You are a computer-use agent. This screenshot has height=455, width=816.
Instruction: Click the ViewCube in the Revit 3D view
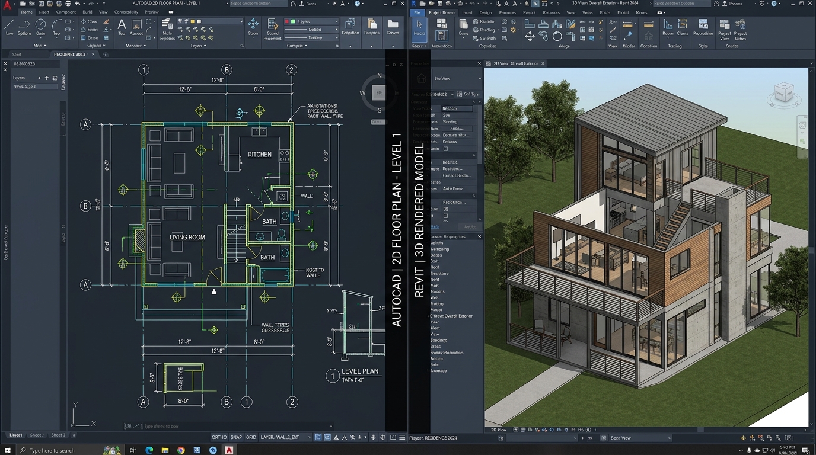784,94
